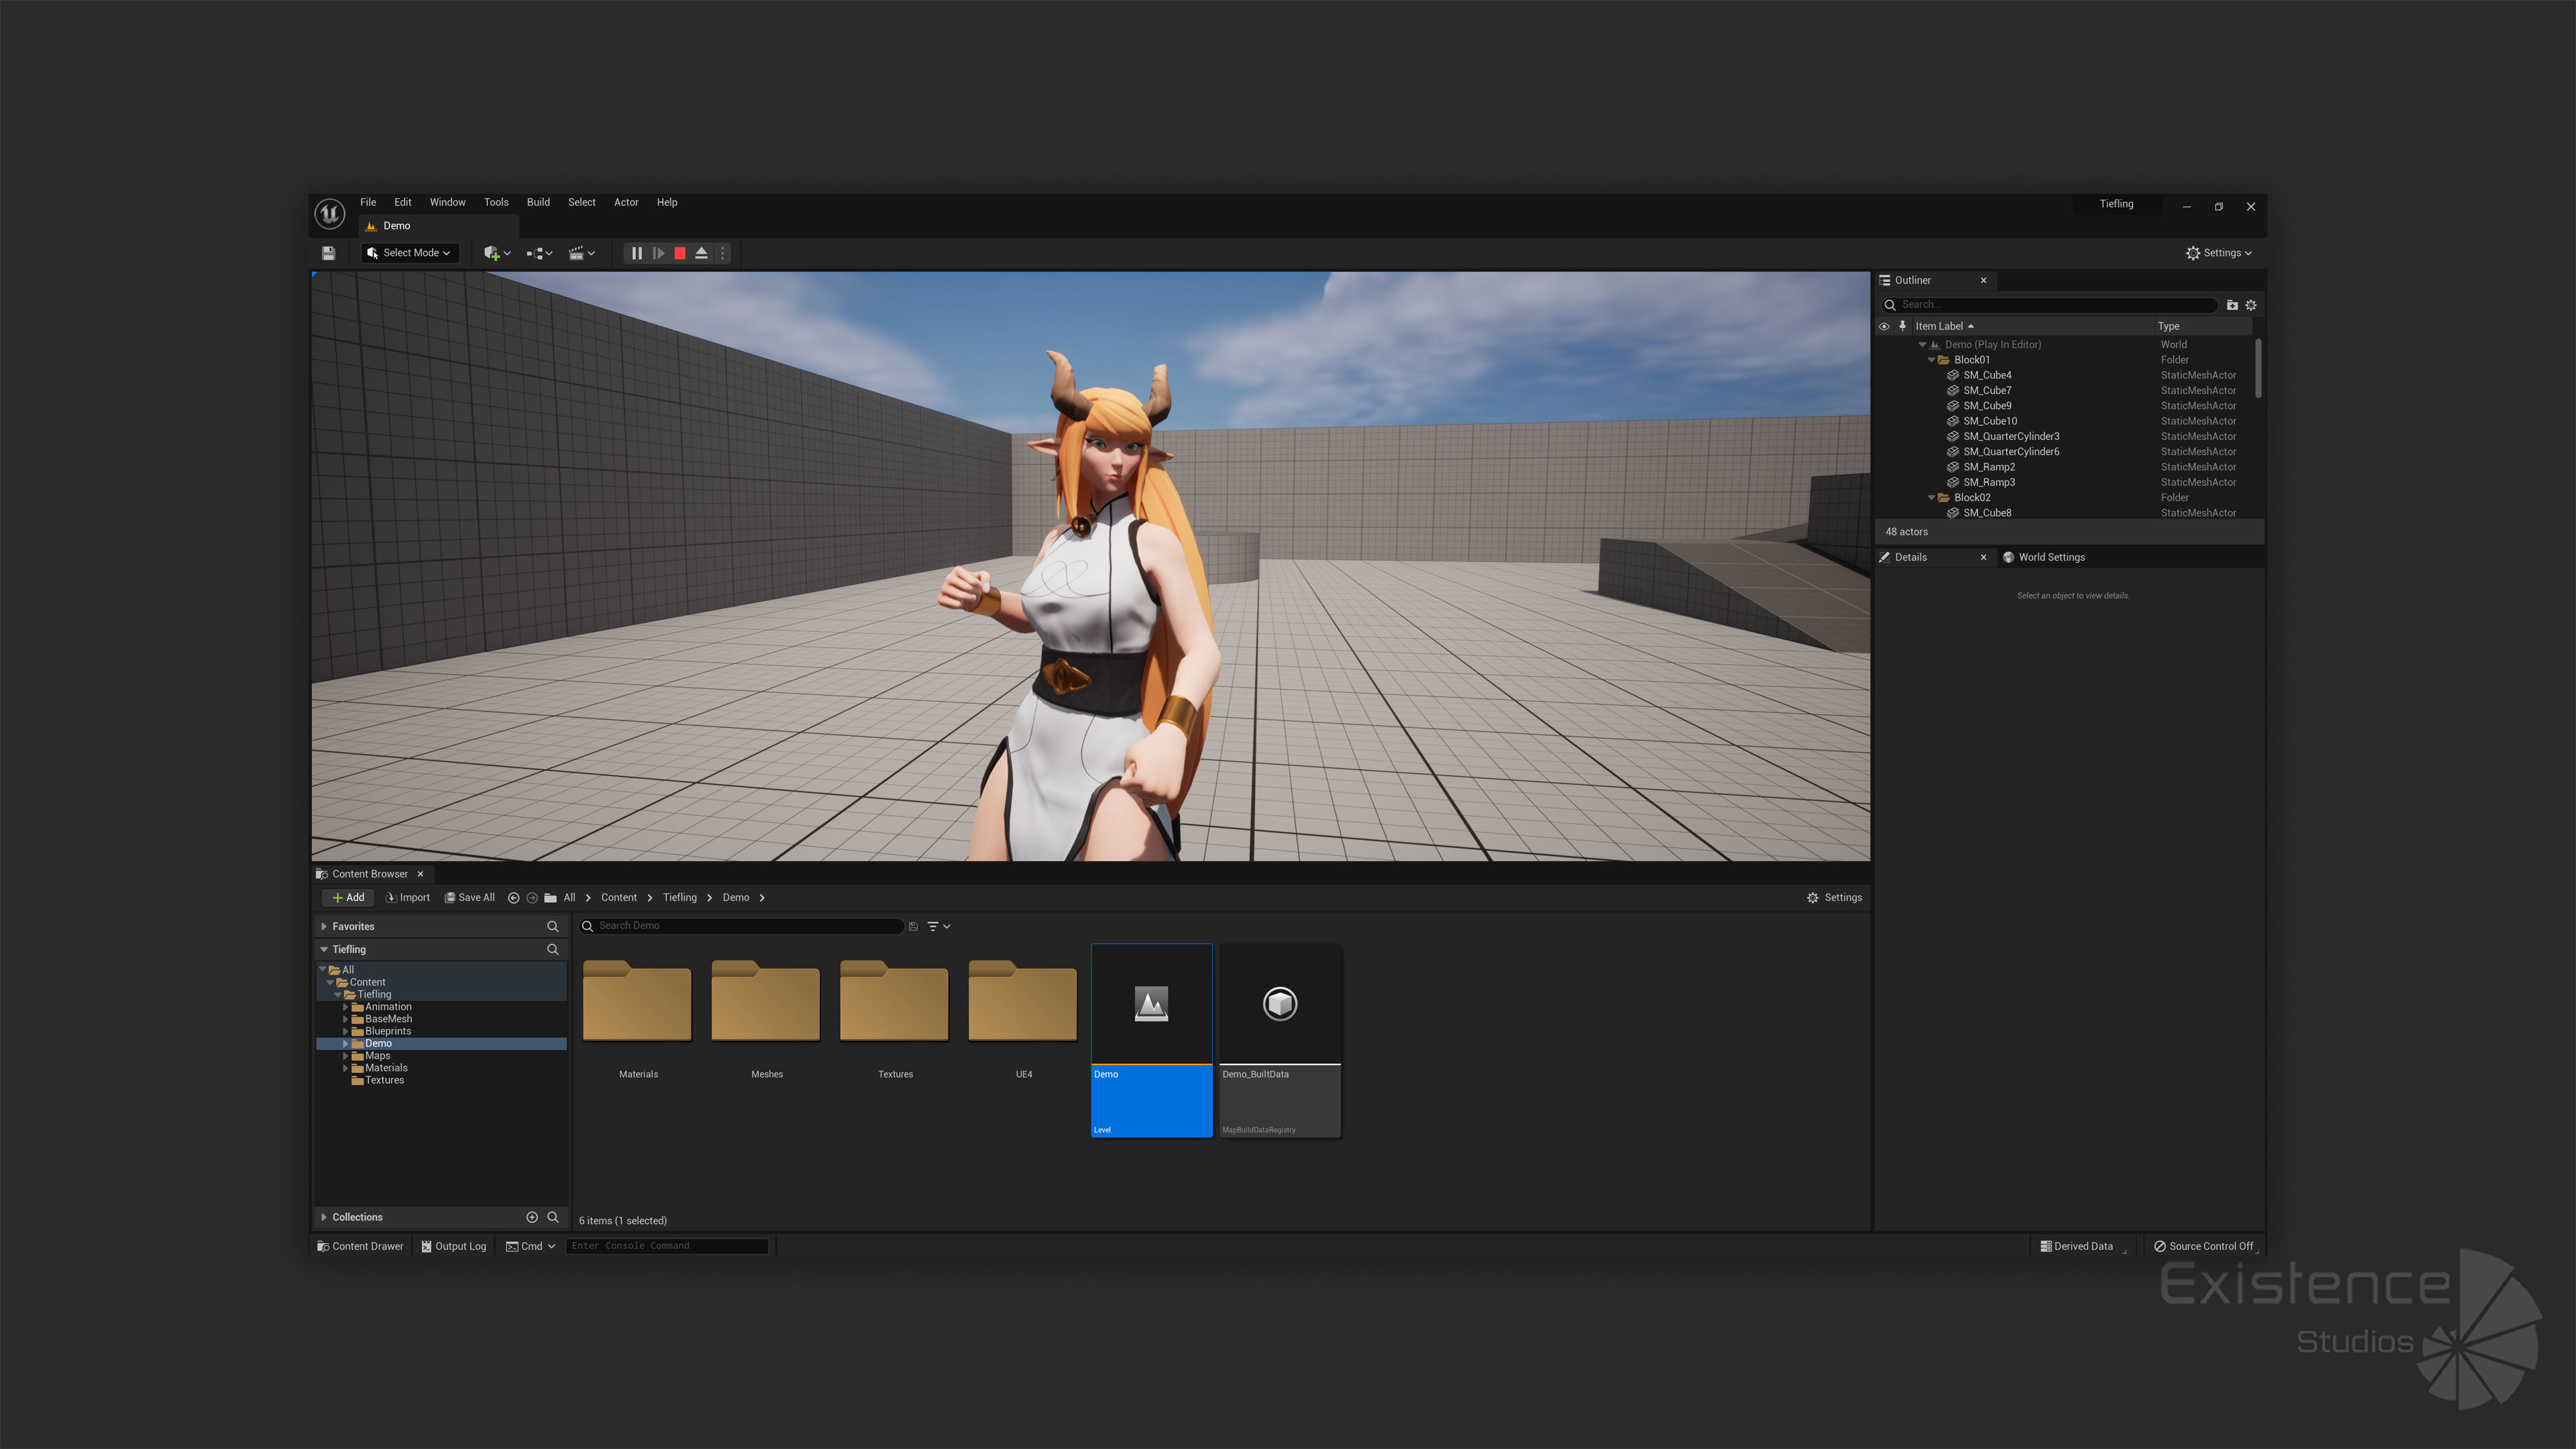2576x1449 pixels.
Task: Open the chevron after Demo breadcrumb
Action: (x=762, y=898)
